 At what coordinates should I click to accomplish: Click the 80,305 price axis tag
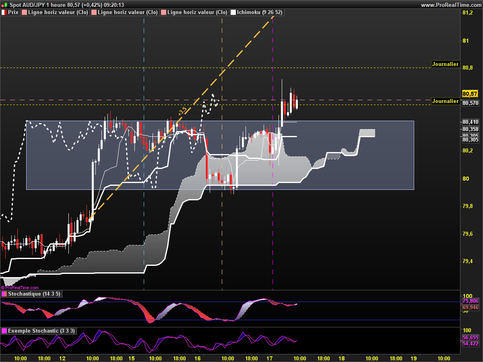coord(471,140)
